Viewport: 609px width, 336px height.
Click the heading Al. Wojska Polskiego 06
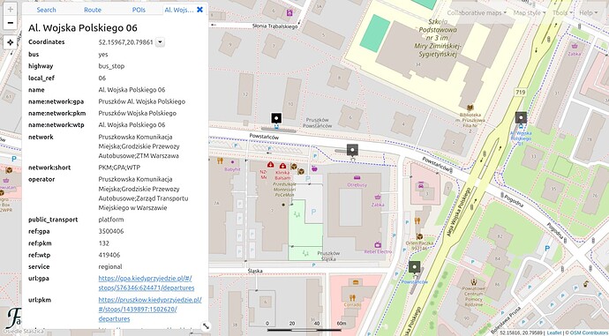pyautogui.click(x=83, y=28)
